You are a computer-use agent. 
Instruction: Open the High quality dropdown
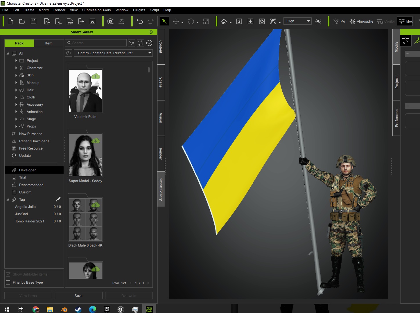(297, 21)
